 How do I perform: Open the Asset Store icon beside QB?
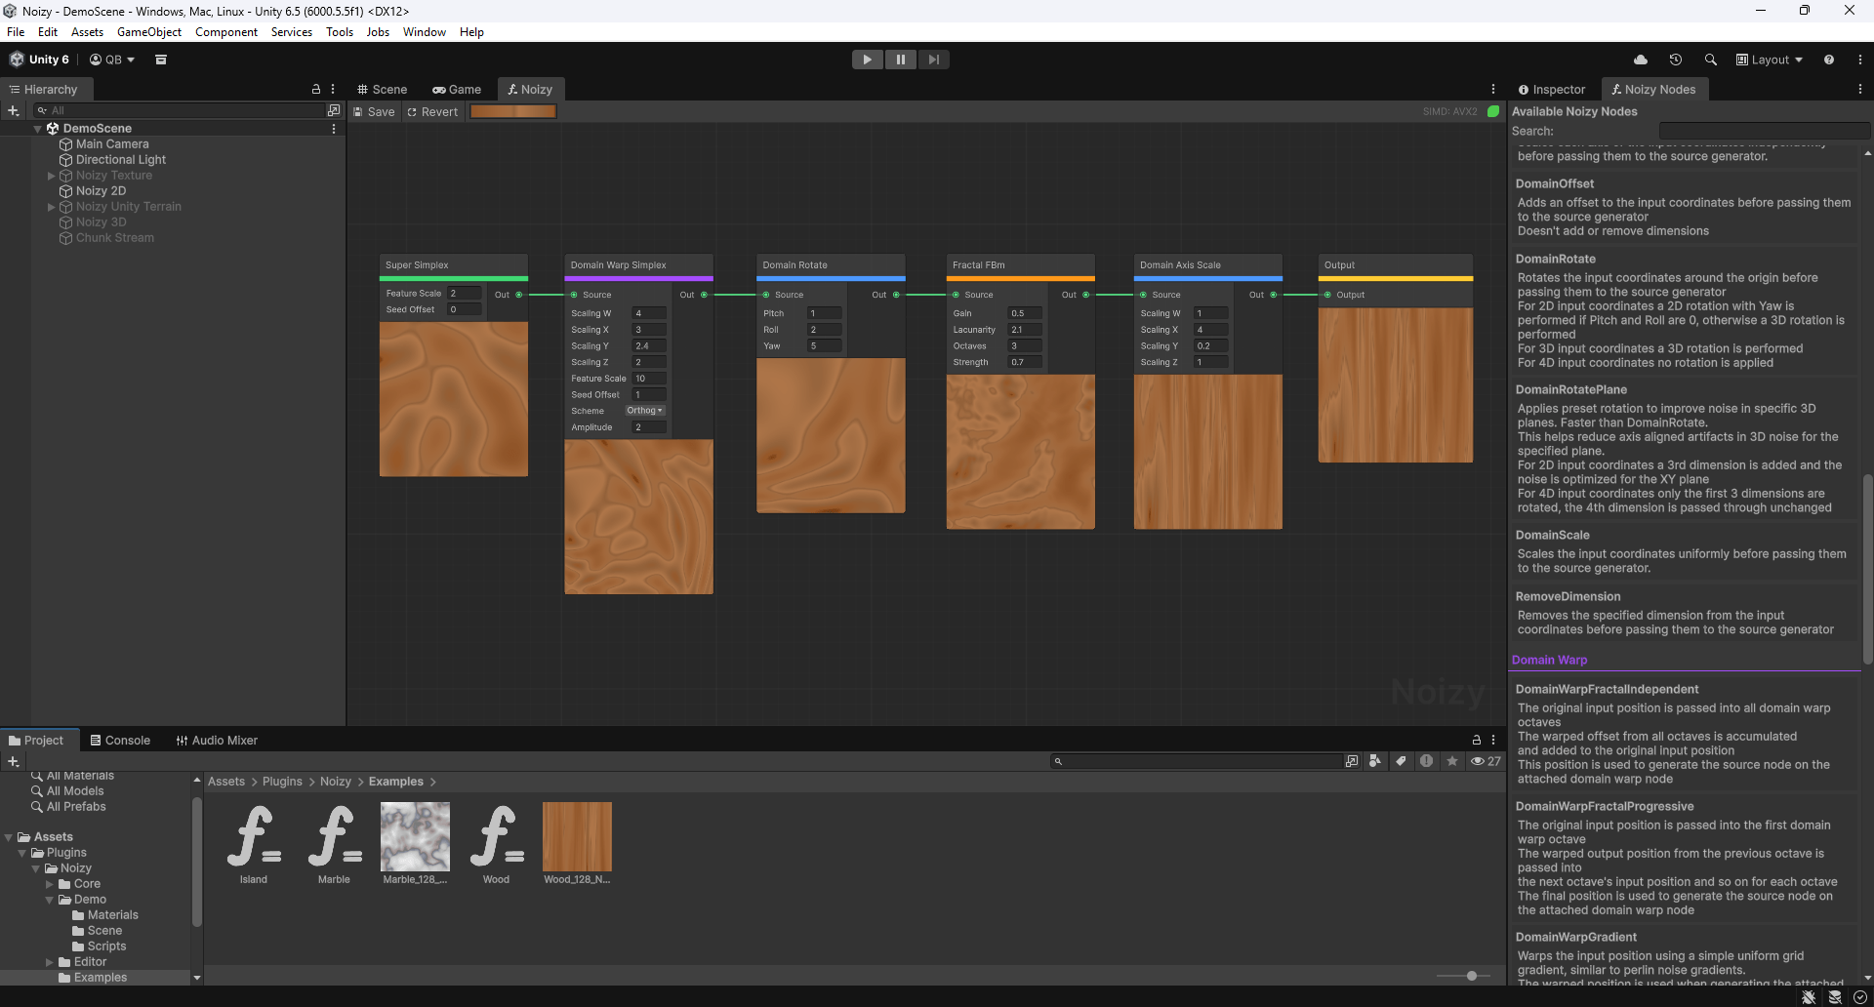(x=161, y=60)
